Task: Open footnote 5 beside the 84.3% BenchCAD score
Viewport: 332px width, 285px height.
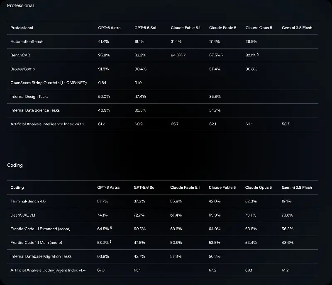Action: point(184,54)
